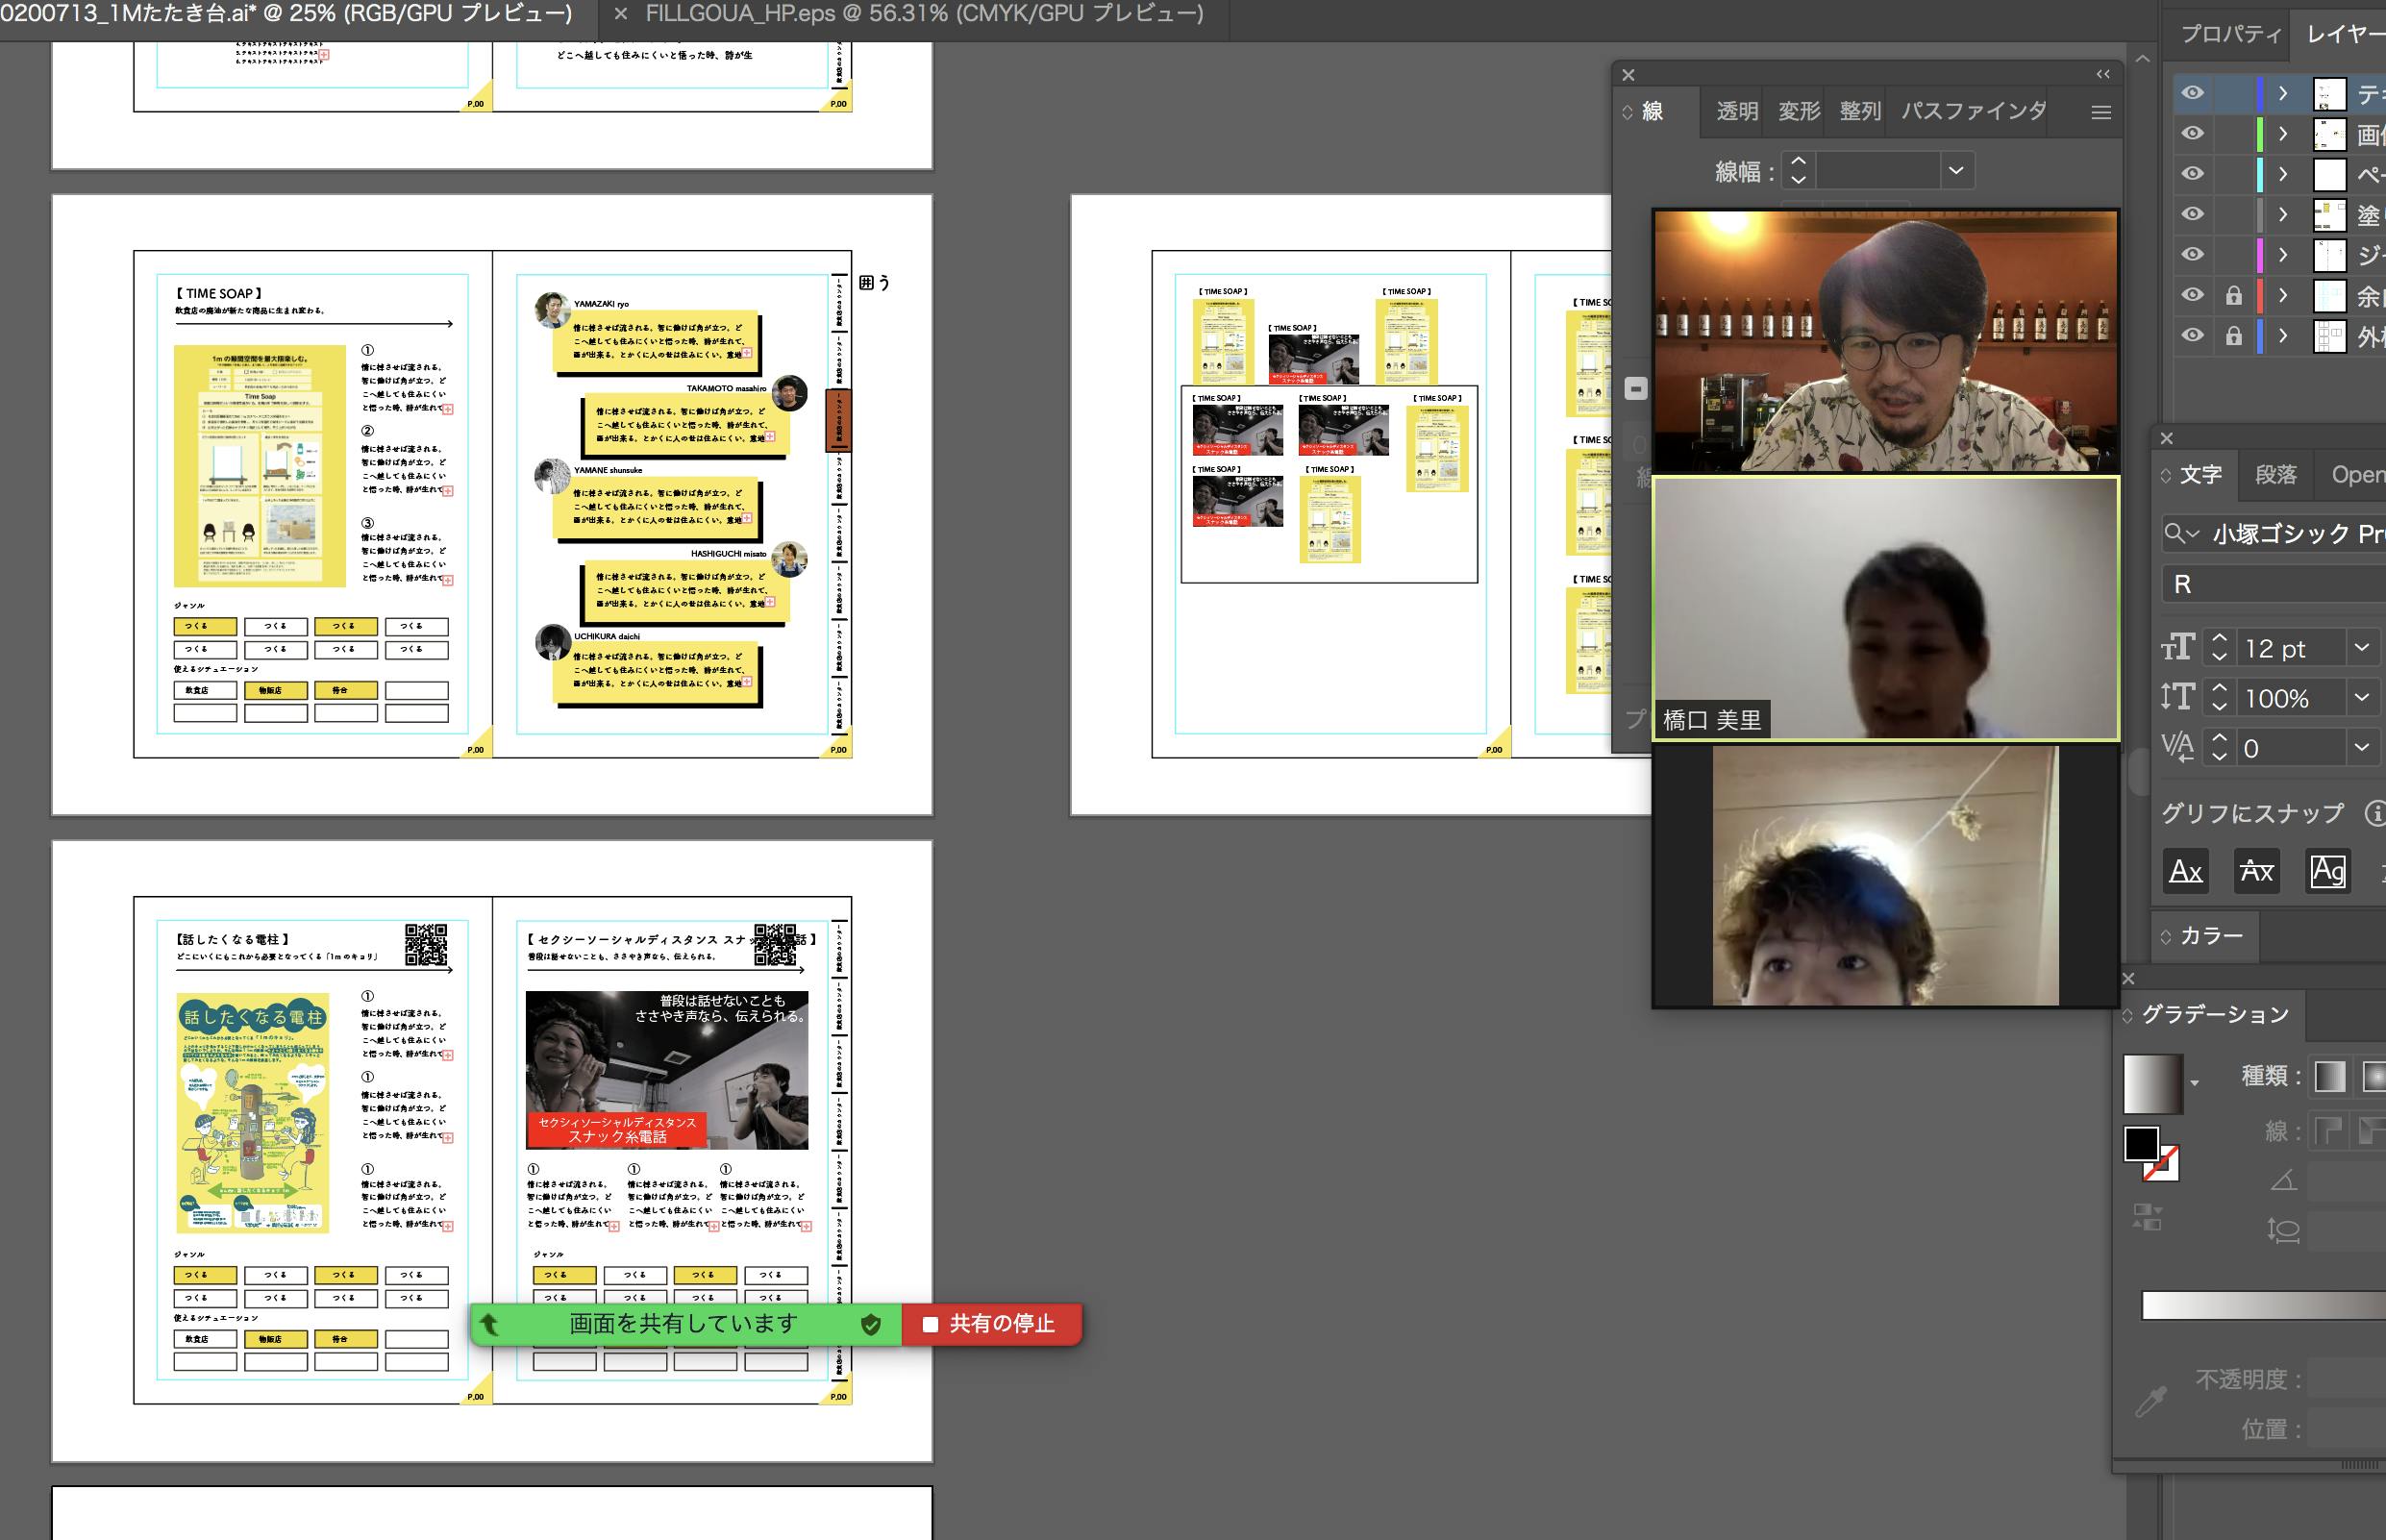Image resolution: width=2386 pixels, height=1540 pixels.
Task: Click the 共有の停止 stop sharing button
Action: point(991,1324)
